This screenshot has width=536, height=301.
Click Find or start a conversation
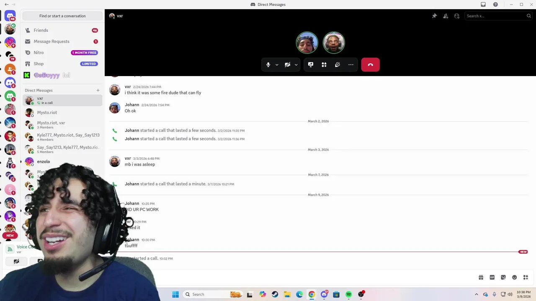click(x=62, y=16)
